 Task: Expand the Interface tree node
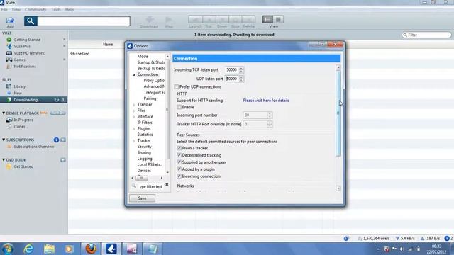tap(134, 117)
